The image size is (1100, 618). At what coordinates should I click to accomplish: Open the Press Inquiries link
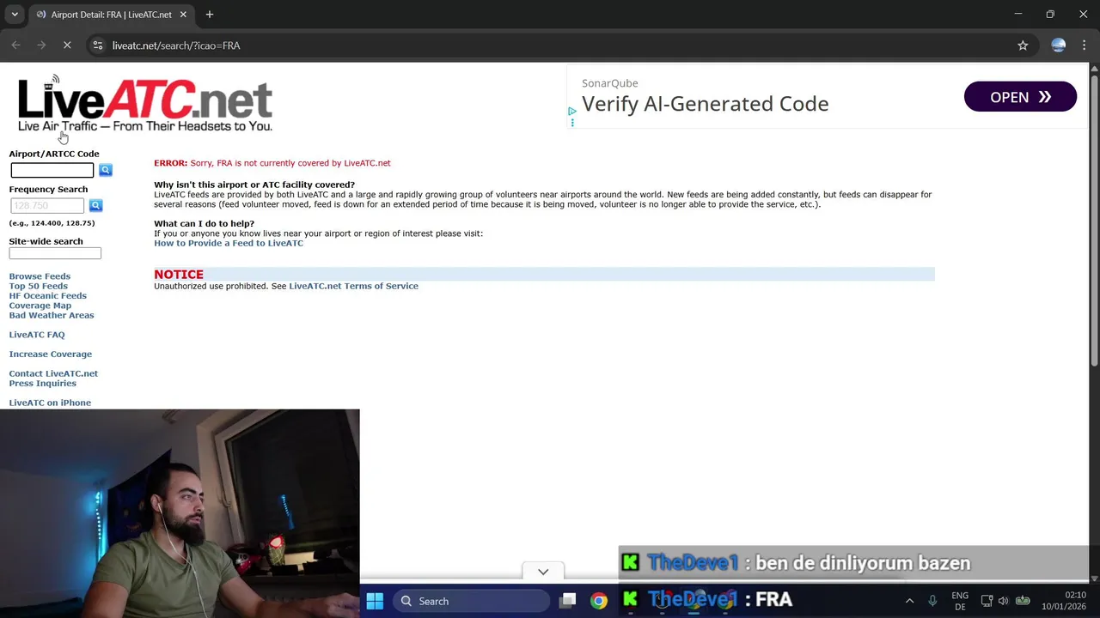[x=43, y=383]
